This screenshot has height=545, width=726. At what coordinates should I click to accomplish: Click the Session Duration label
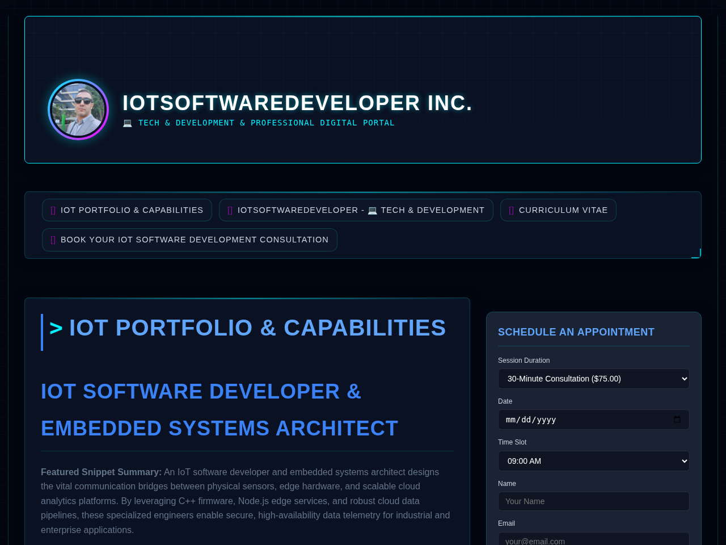(524, 360)
